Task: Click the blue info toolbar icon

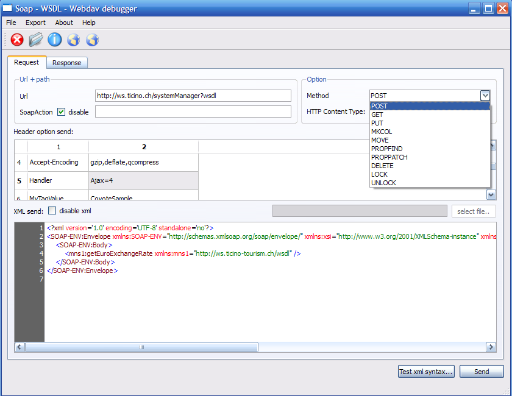Action: tap(54, 40)
